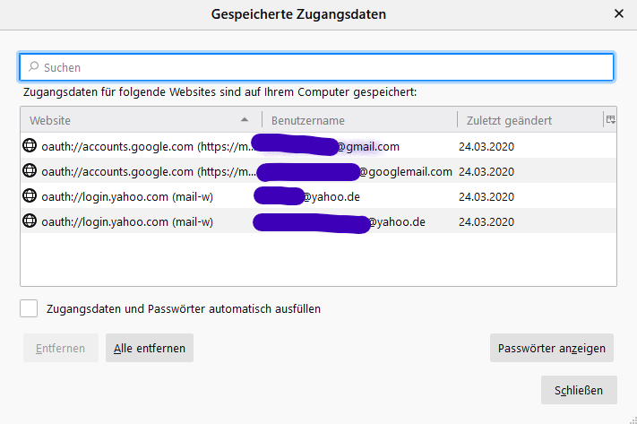Sort the list by the Website column header

134,120
